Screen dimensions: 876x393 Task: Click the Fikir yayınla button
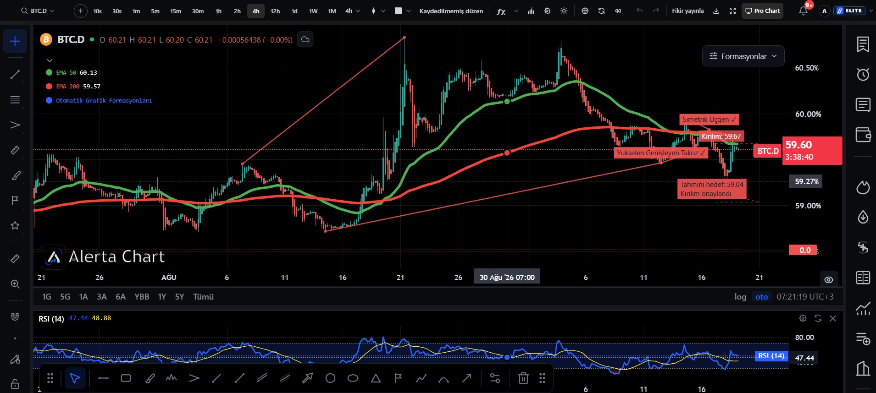[687, 11]
